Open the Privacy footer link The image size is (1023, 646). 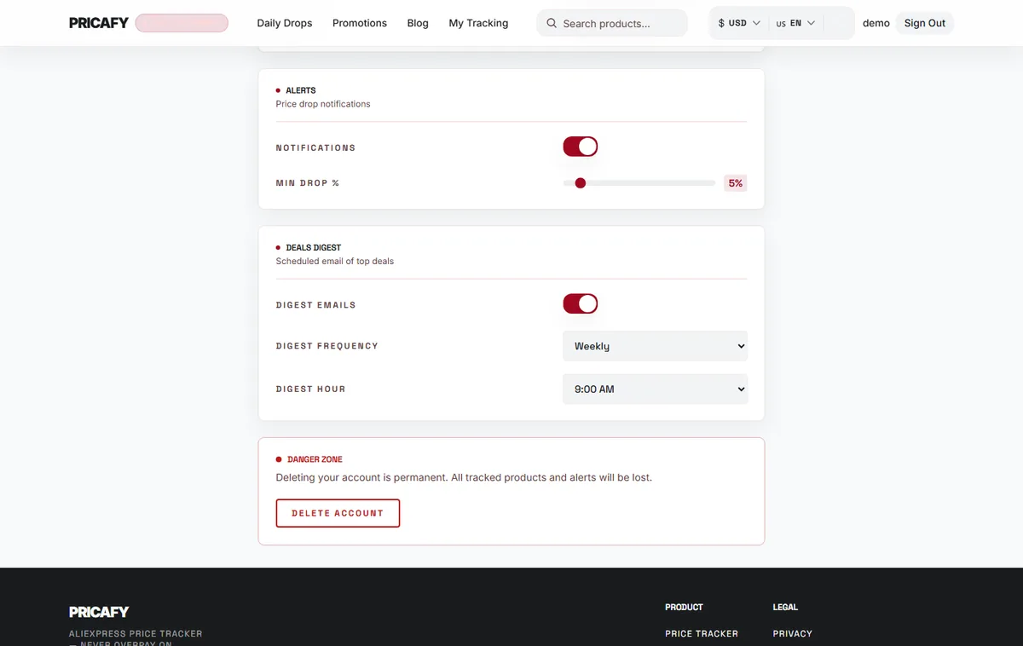click(x=793, y=634)
